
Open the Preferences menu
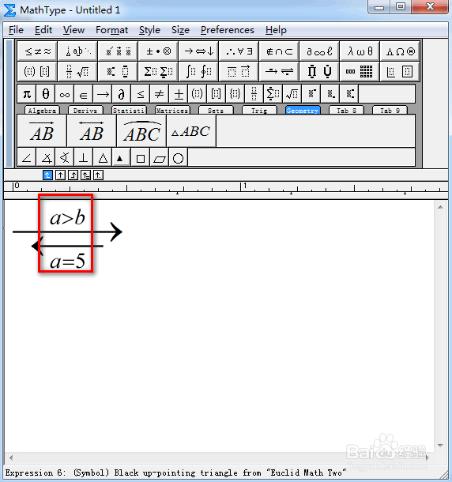(228, 30)
